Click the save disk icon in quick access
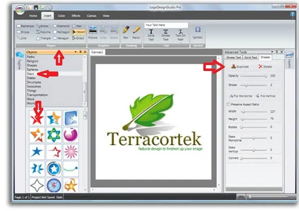The width and height of the screenshot is (299, 211). [36, 7]
